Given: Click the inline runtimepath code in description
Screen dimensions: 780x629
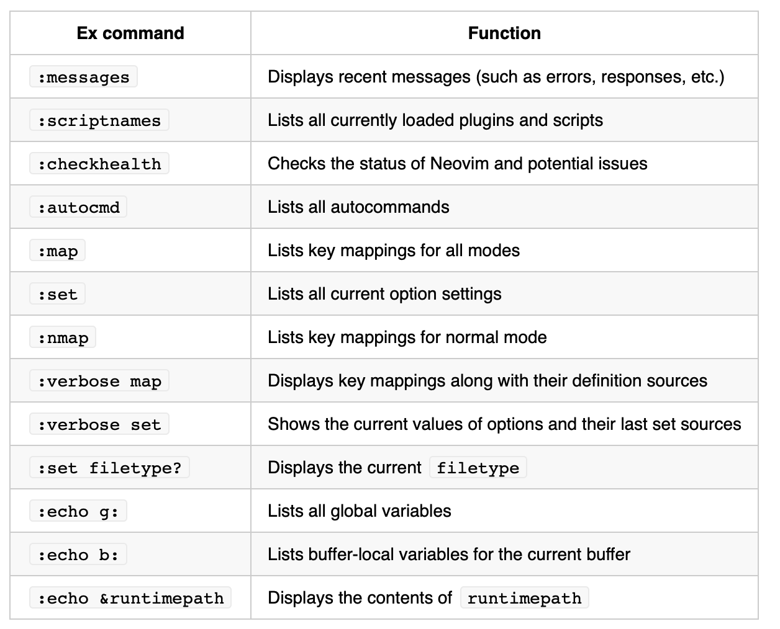Looking at the screenshot, I should (525, 598).
